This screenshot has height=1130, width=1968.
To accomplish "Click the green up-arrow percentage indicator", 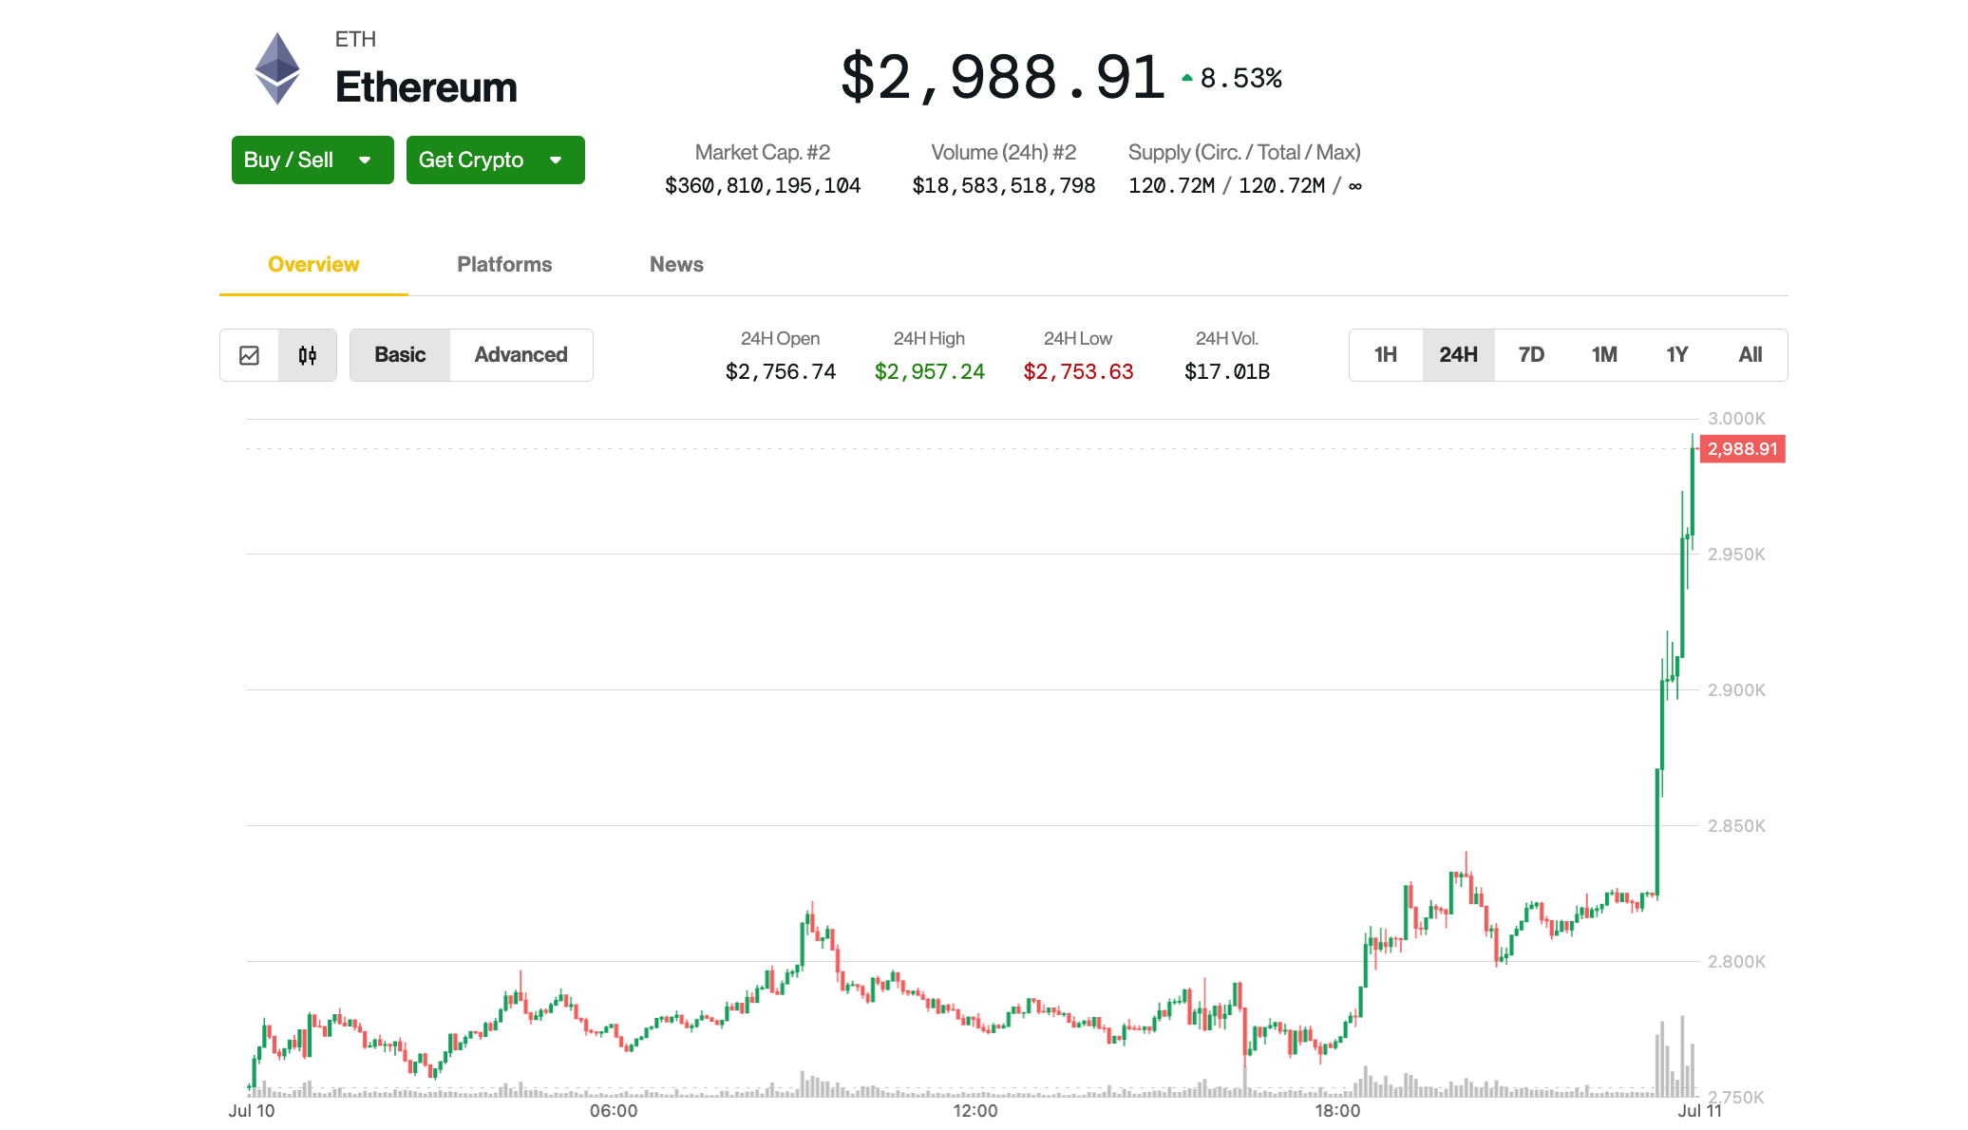I will 1231,78.
